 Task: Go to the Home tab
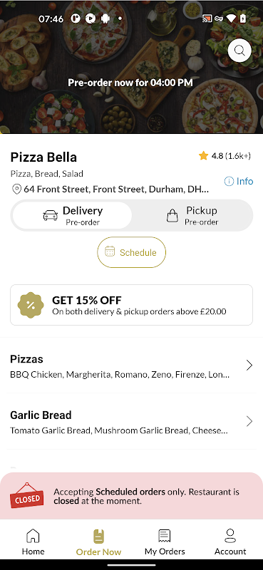(33, 542)
